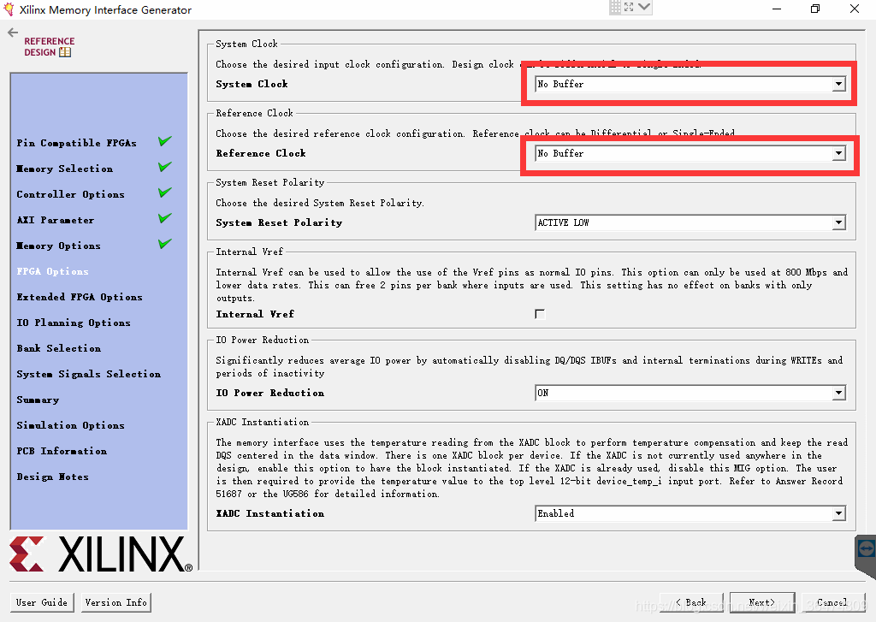
Task: Open the Reference Clock dropdown
Action: click(690, 153)
